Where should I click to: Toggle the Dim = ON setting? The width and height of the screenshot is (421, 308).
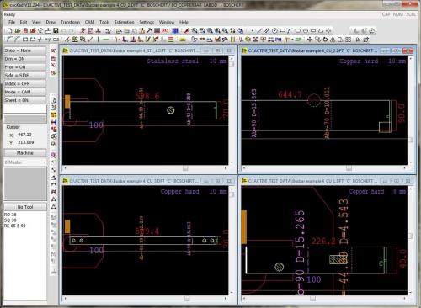25,59
